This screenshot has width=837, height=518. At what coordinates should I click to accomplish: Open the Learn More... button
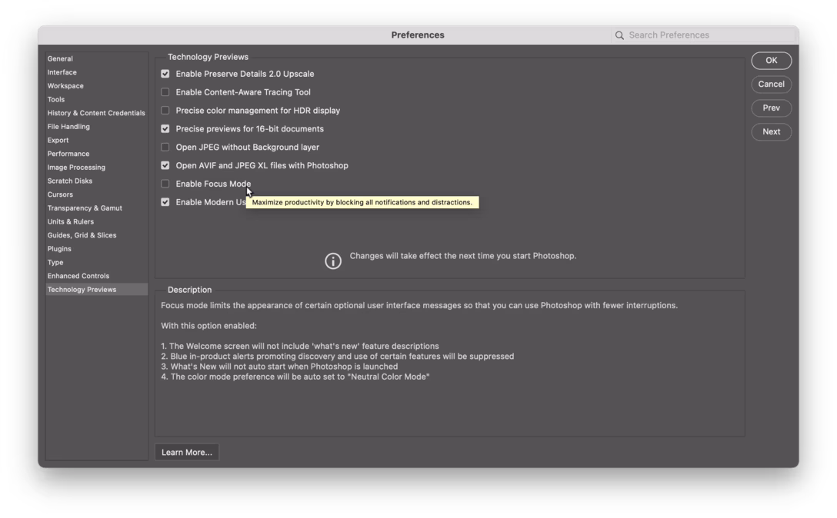[x=187, y=453]
